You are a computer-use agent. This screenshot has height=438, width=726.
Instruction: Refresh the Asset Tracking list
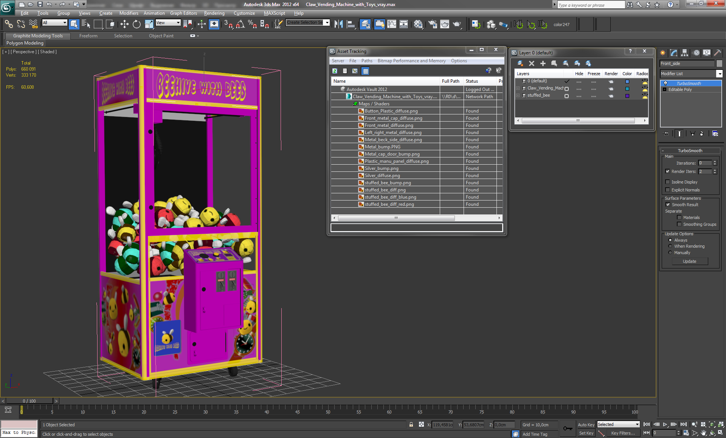click(x=335, y=71)
